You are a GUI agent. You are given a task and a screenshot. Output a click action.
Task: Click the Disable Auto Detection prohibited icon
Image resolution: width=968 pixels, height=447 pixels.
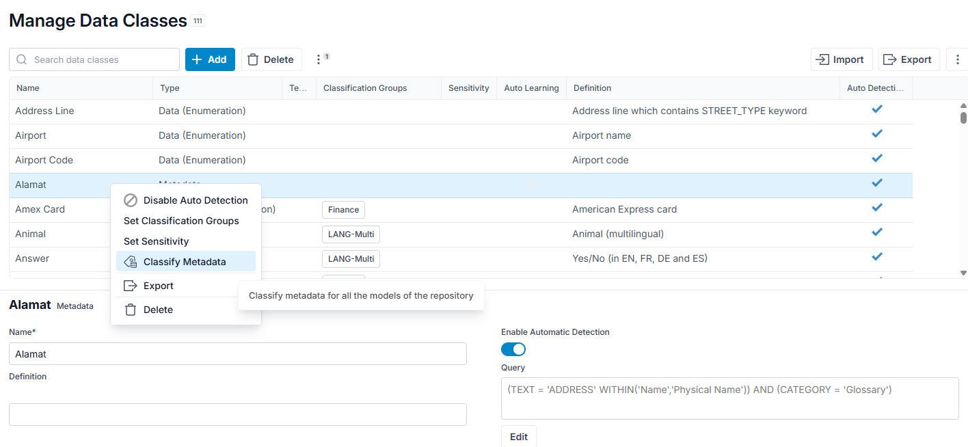[x=131, y=200]
